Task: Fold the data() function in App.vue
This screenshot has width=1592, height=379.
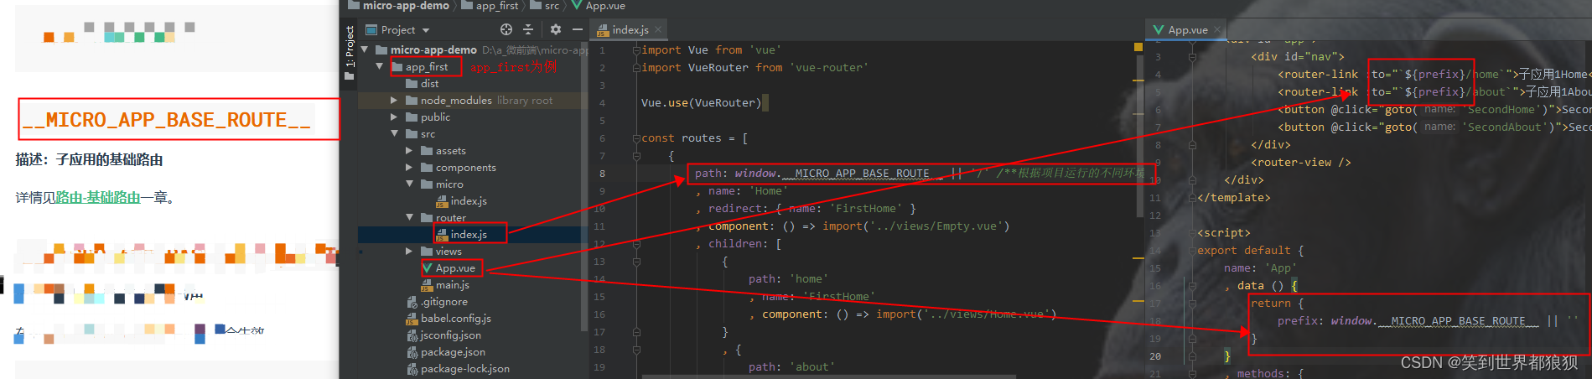Action: tap(1192, 285)
